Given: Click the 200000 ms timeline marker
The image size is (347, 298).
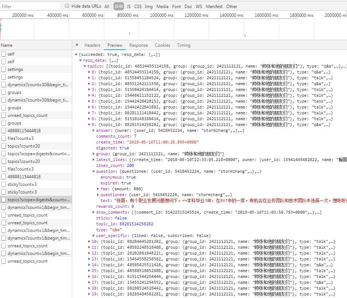Looking at the screenshot, I should 23,15.
